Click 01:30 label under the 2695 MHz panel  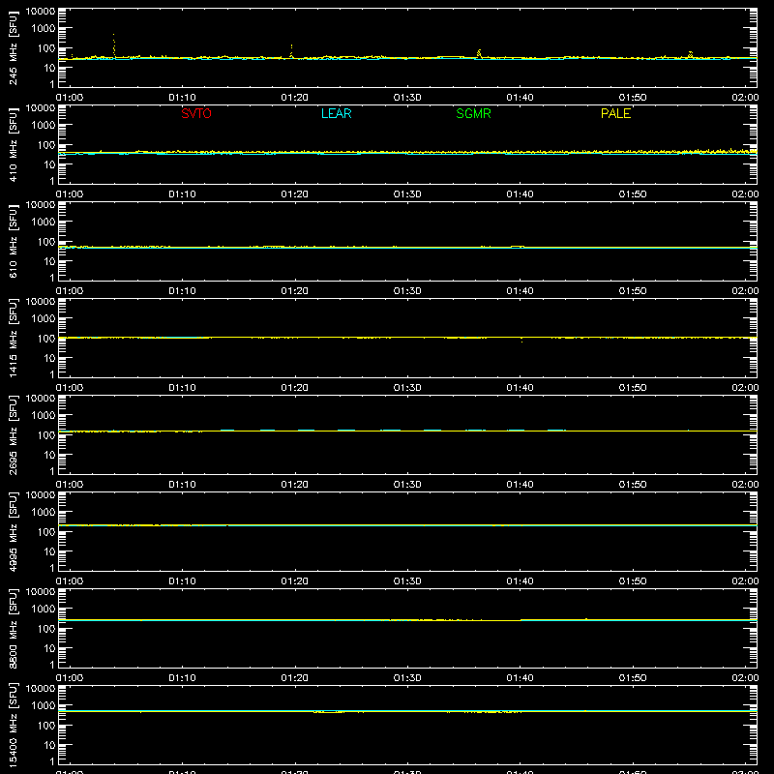pyautogui.click(x=407, y=485)
